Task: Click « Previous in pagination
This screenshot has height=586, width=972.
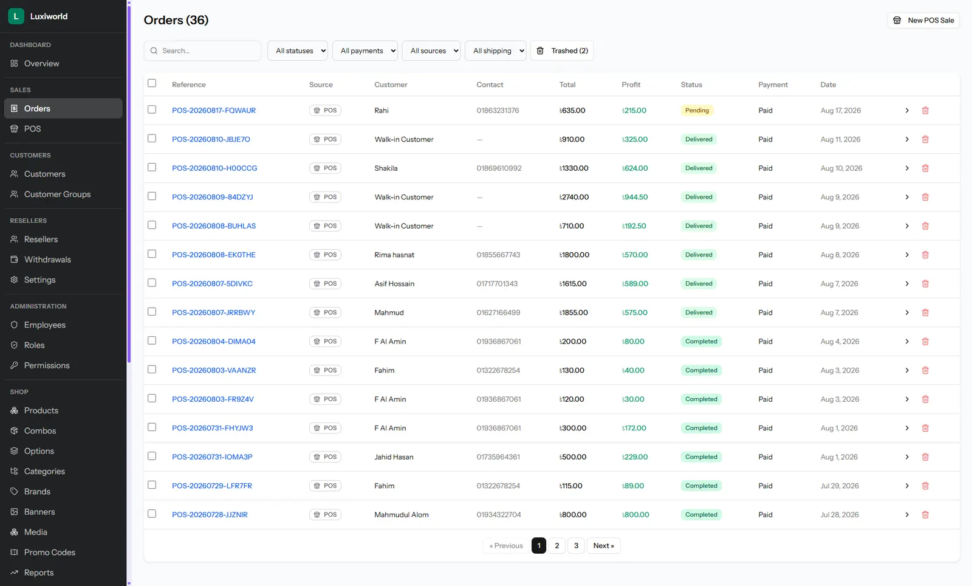Action: pyautogui.click(x=506, y=546)
